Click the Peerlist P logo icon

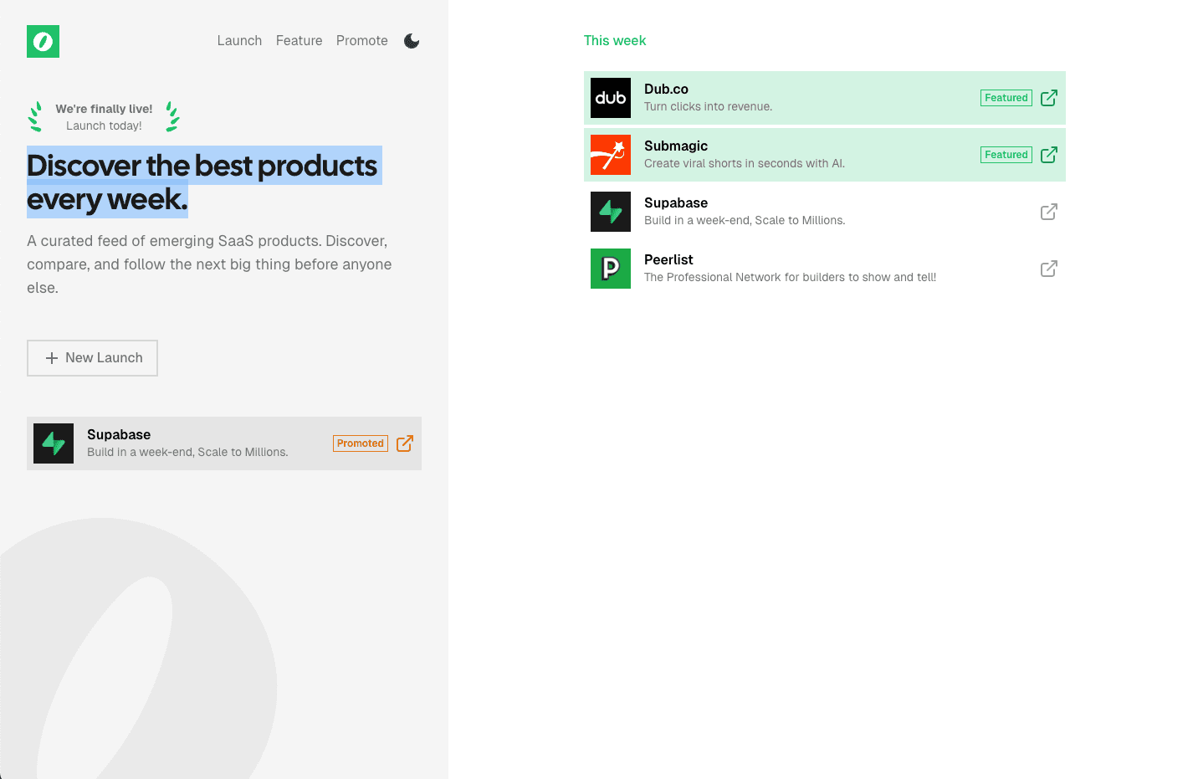pos(611,269)
